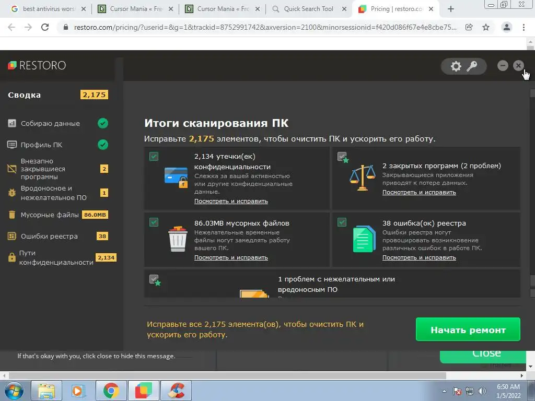The image size is (535, 401).
Task: Click green Close button on page
Action: [483, 356]
